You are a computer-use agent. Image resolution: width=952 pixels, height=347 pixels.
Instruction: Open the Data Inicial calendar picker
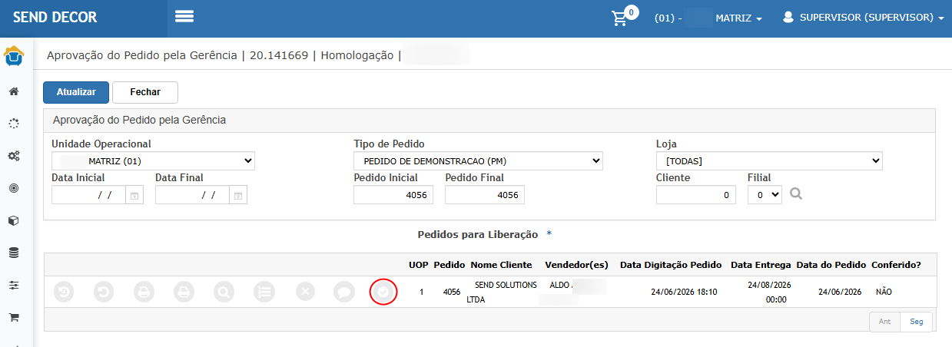(134, 196)
